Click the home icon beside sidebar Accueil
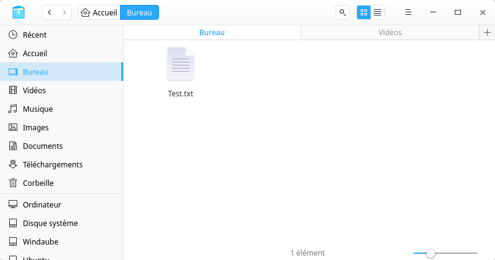 pos(13,53)
